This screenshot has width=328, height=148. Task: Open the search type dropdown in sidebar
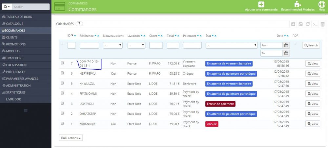point(7,7)
